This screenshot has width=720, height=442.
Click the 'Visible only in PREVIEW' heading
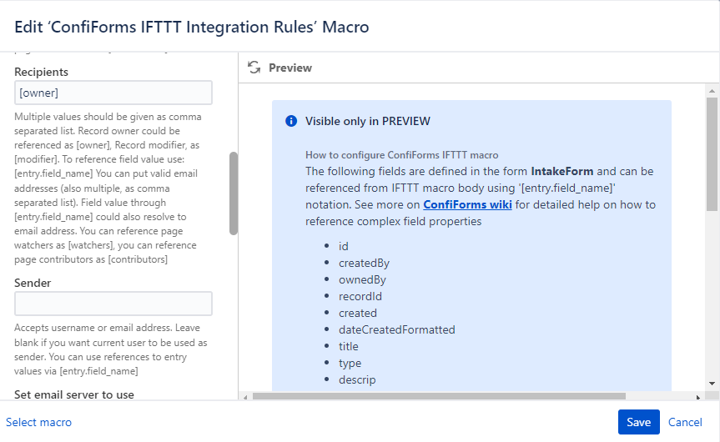click(x=368, y=121)
